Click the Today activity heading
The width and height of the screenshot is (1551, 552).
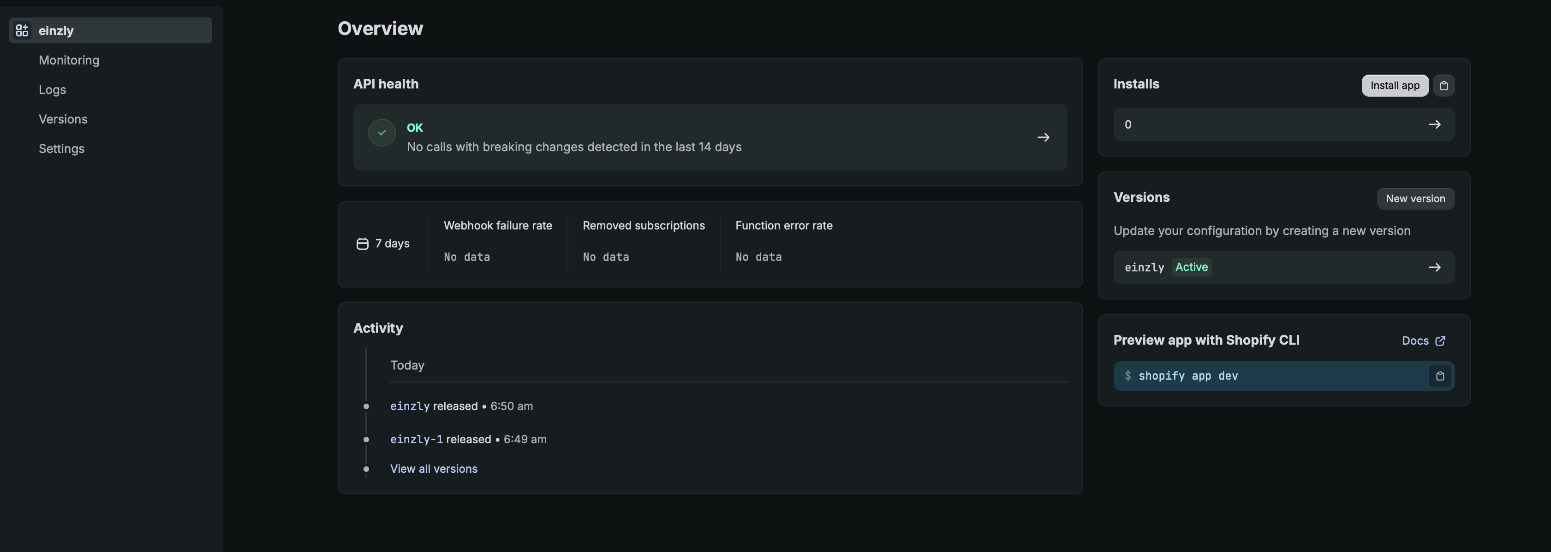point(407,365)
